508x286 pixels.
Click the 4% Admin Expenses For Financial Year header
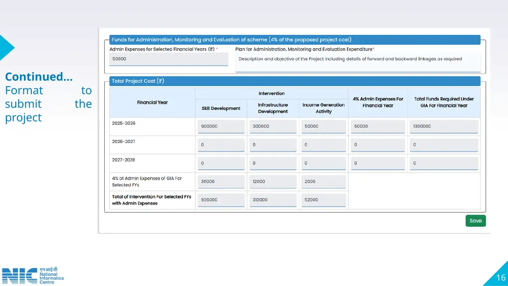tap(378, 102)
